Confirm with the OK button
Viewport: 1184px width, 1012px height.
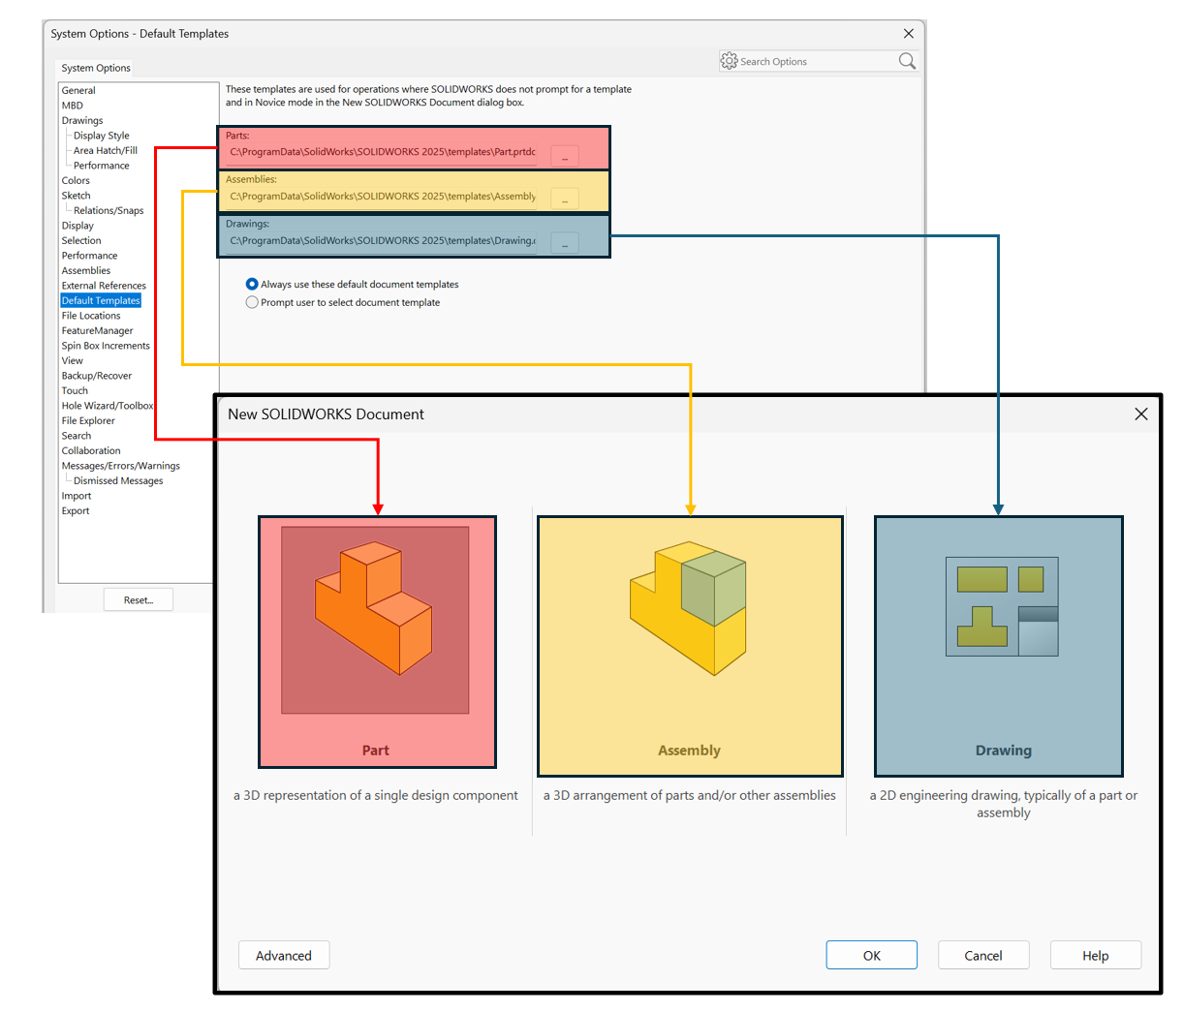(871, 955)
